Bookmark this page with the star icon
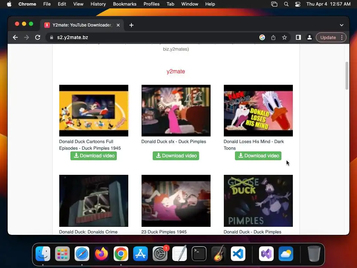357x268 pixels. (284, 37)
